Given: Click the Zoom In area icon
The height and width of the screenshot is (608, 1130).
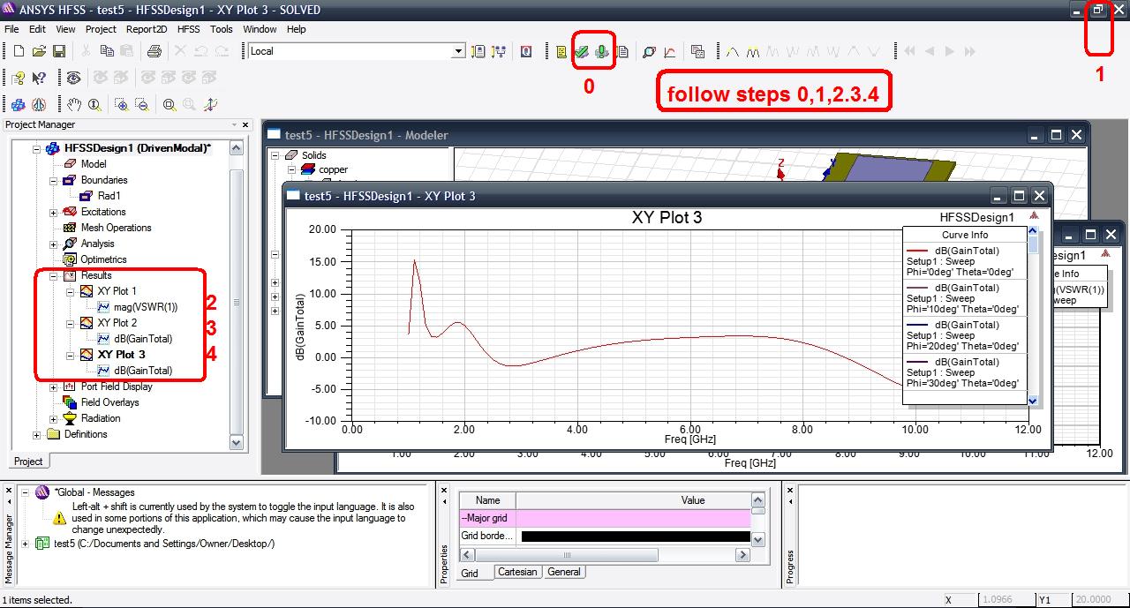Looking at the screenshot, I should coord(121,105).
